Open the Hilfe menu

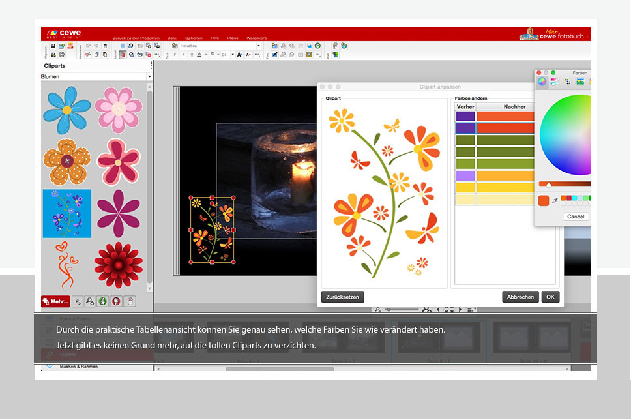(215, 38)
